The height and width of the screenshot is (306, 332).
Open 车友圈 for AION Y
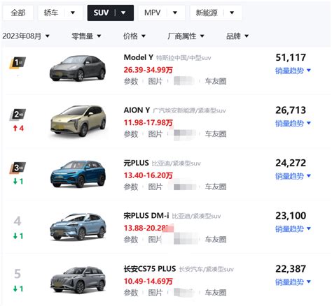(216, 134)
